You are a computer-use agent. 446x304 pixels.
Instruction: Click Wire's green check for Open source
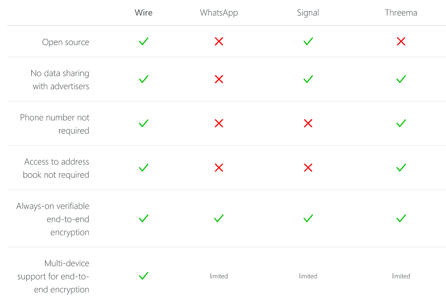[x=143, y=42]
